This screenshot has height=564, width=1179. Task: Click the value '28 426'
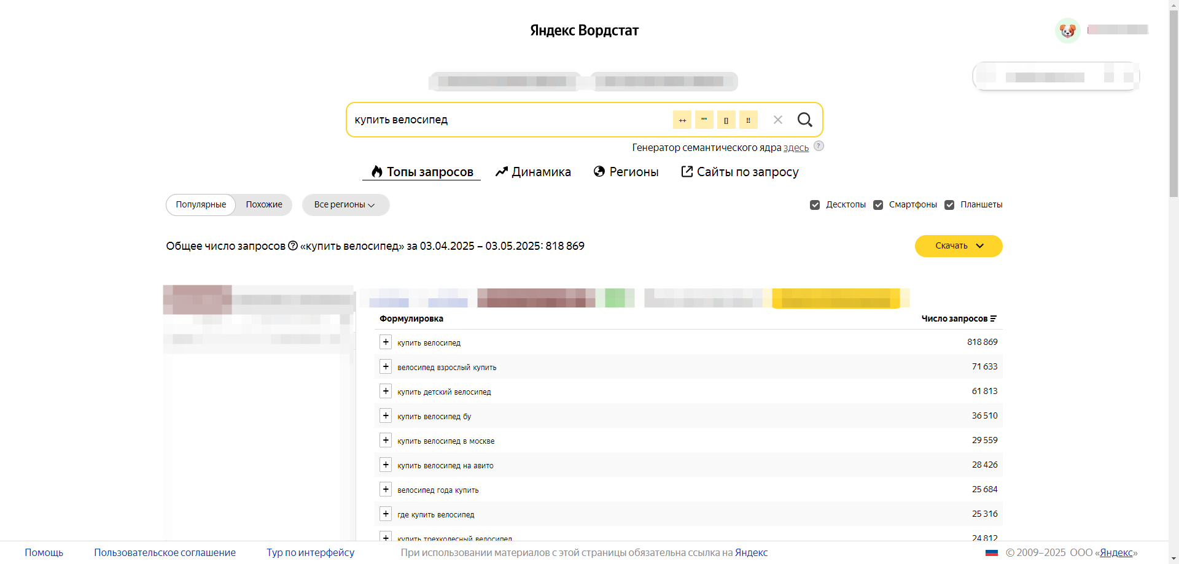click(x=984, y=465)
